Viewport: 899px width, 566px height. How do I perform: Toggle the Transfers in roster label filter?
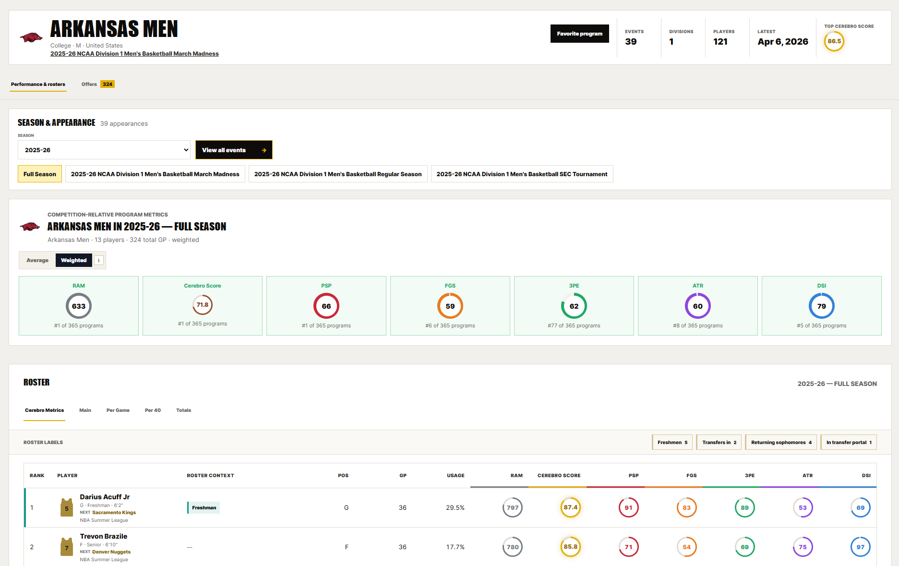point(719,442)
